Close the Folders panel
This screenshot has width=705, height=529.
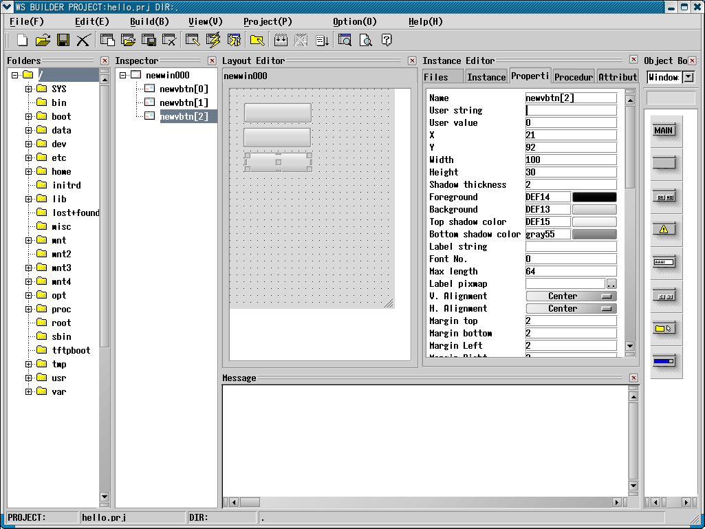(x=105, y=61)
